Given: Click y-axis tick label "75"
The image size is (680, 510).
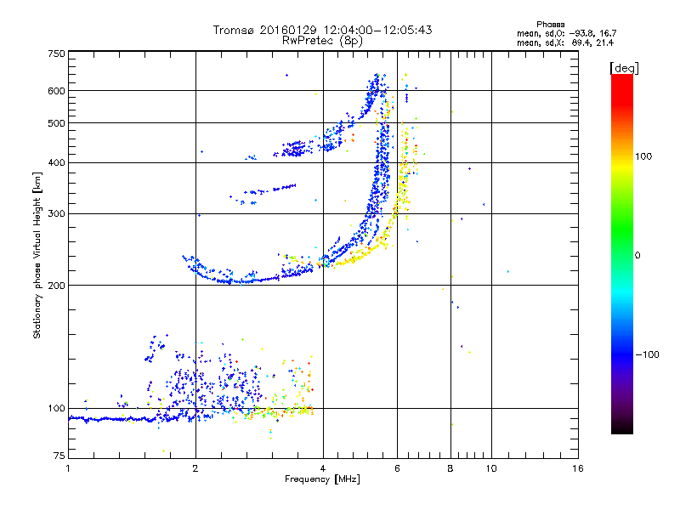Looking at the screenshot, I should [59, 456].
